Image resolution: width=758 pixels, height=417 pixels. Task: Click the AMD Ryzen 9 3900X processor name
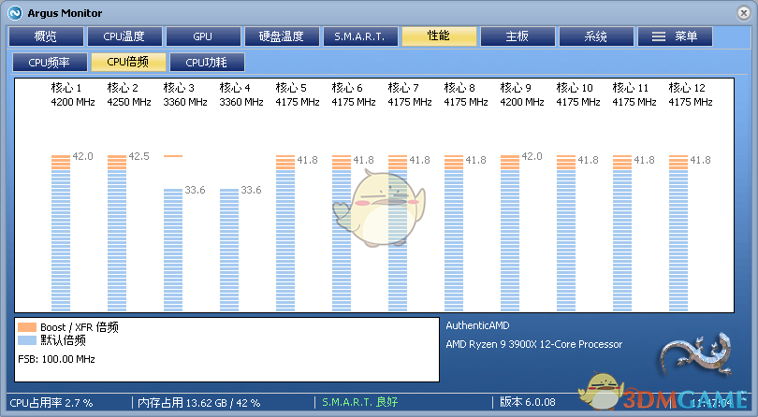tap(534, 344)
